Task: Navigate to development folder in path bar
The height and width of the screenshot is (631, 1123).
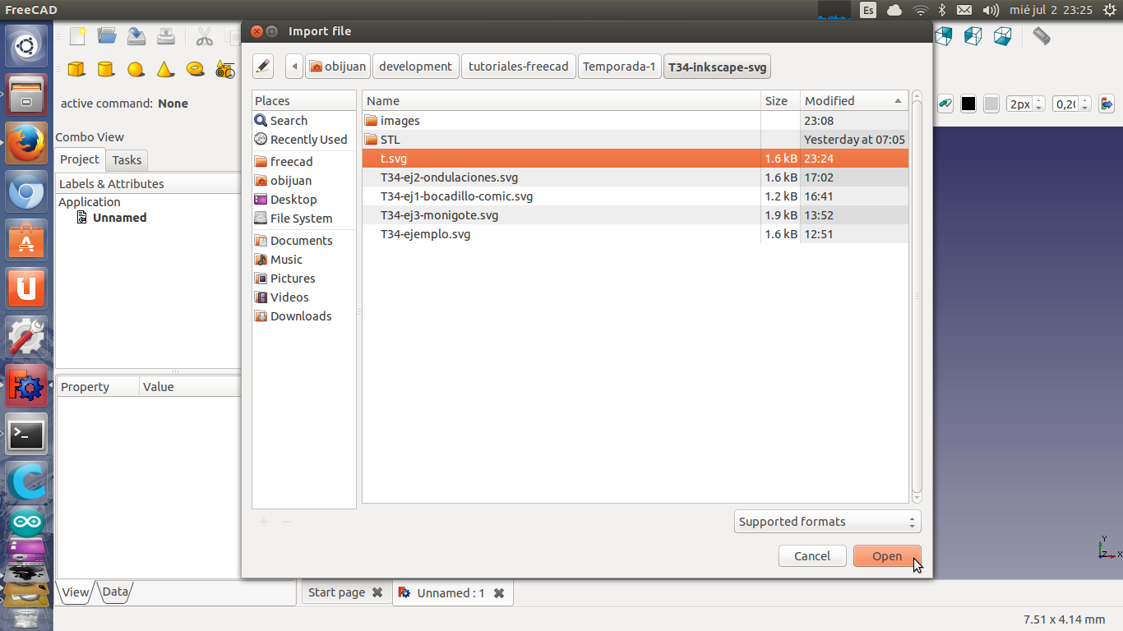Action: coord(415,67)
